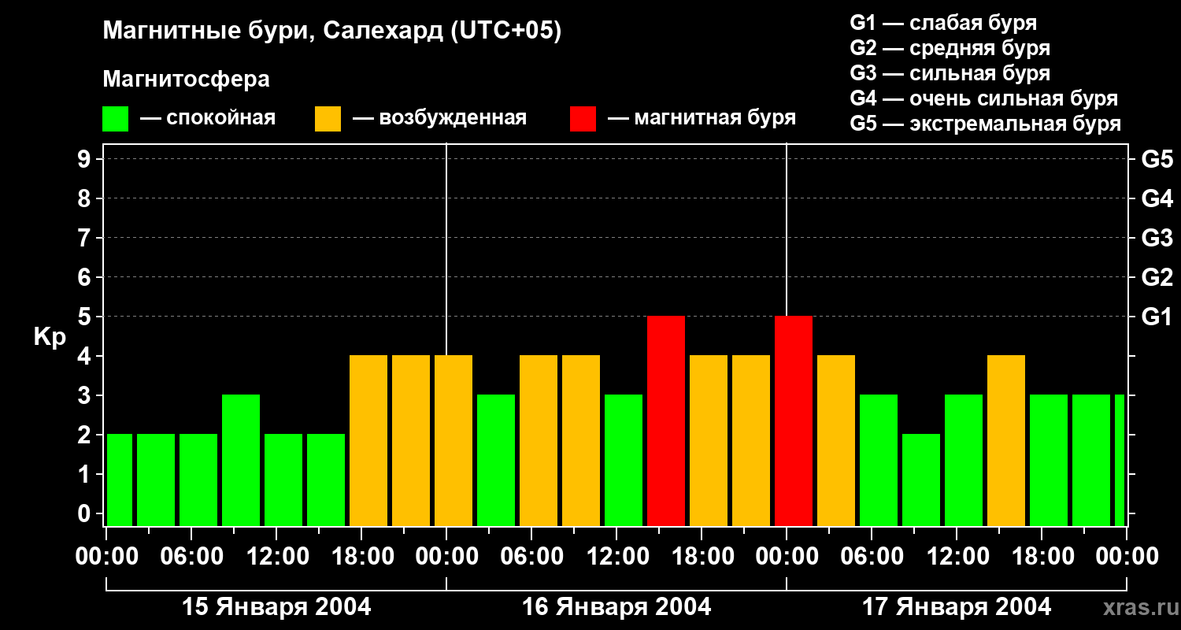Click the 00:00 label between 15 and 16 Января
The height and width of the screenshot is (630, 1181).
point(446,557)
